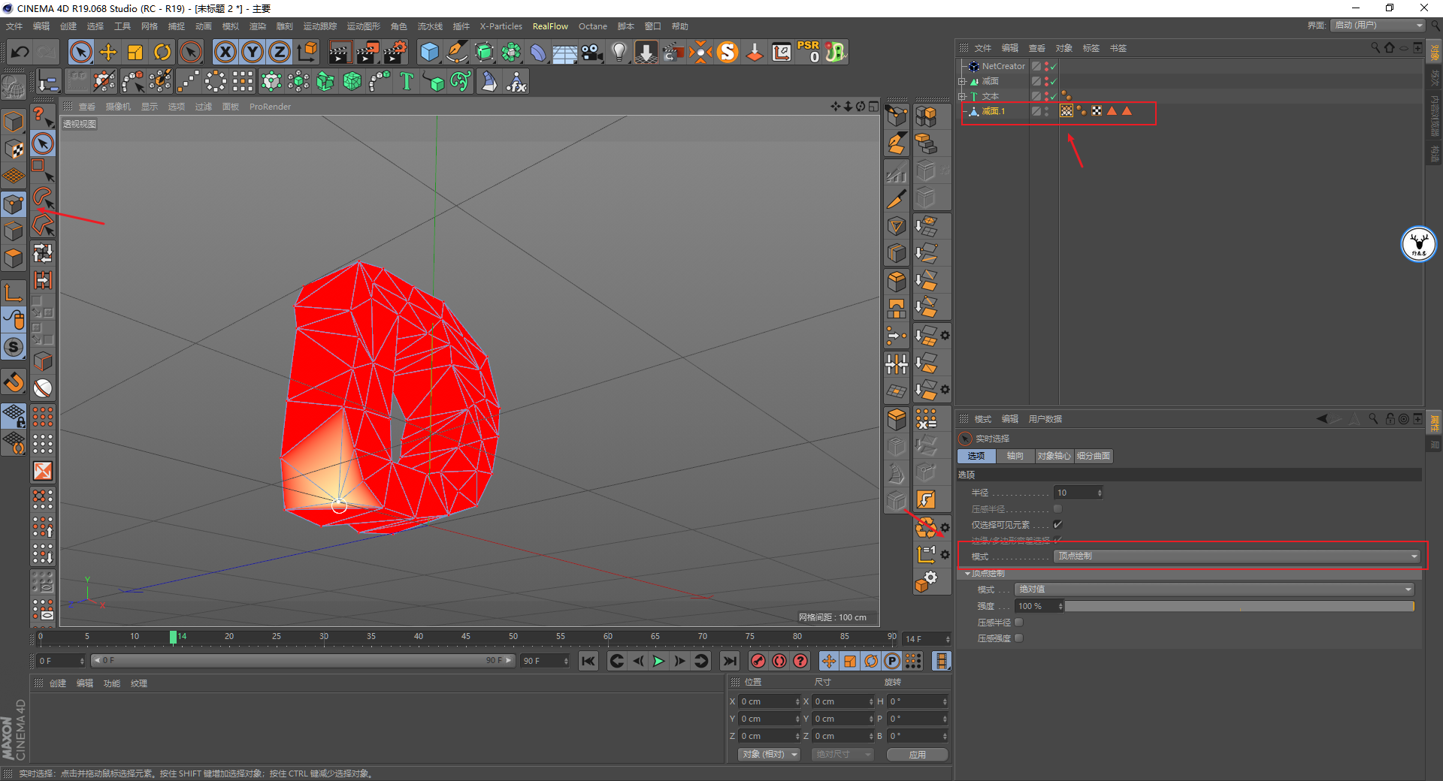Viewport: 1443px width, 781px height.
Task: Add a Cube primitive object
Action: [430, 52]
